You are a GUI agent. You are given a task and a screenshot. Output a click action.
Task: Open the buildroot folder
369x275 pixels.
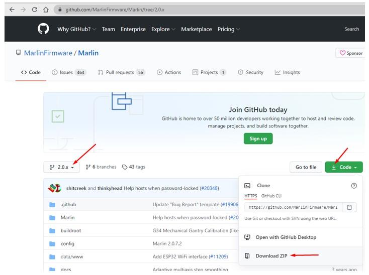70,230
